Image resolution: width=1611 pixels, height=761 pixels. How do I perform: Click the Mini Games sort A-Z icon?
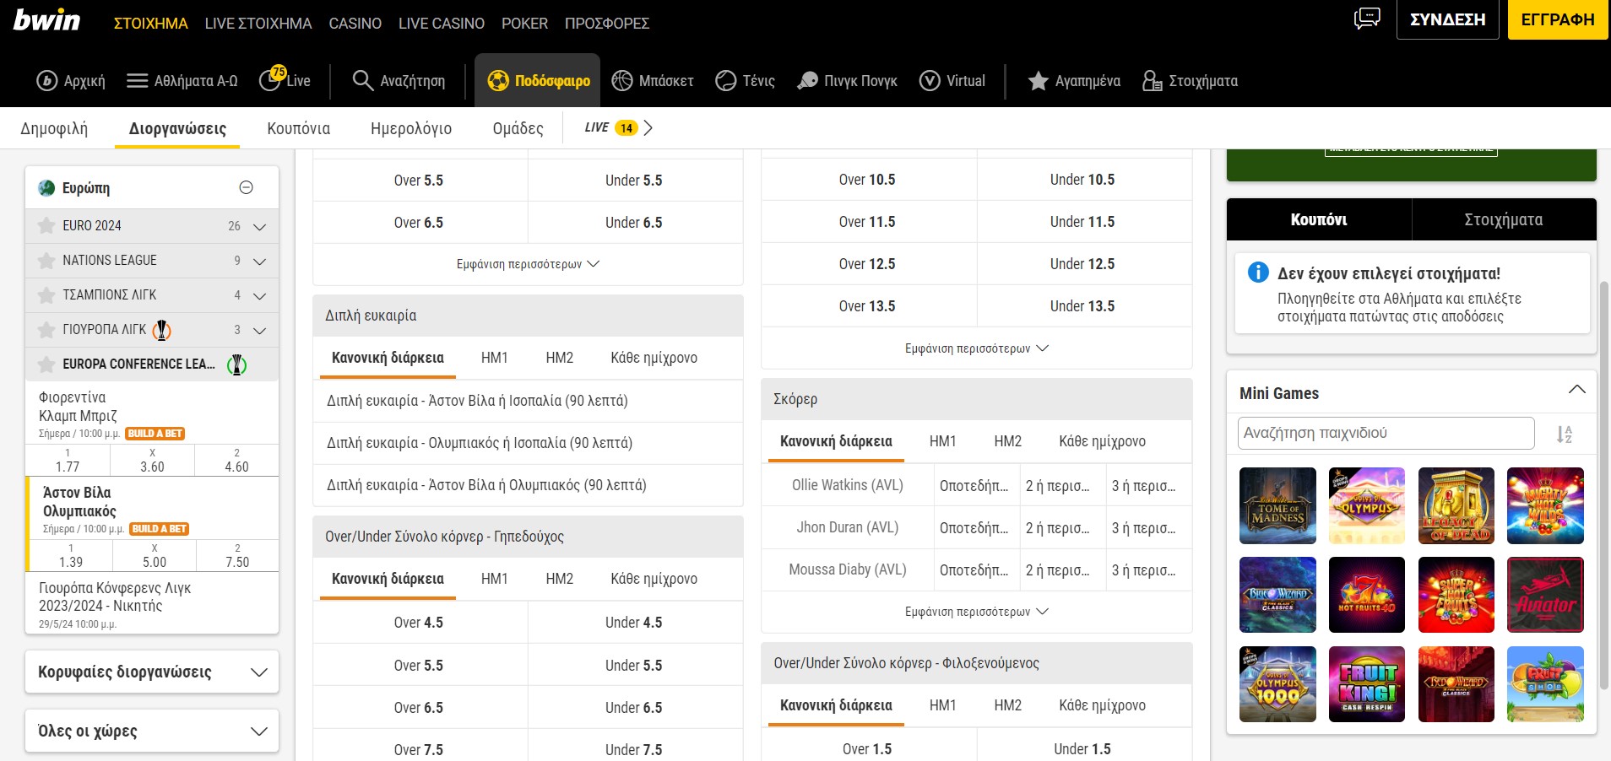[x=1564, y=434]
